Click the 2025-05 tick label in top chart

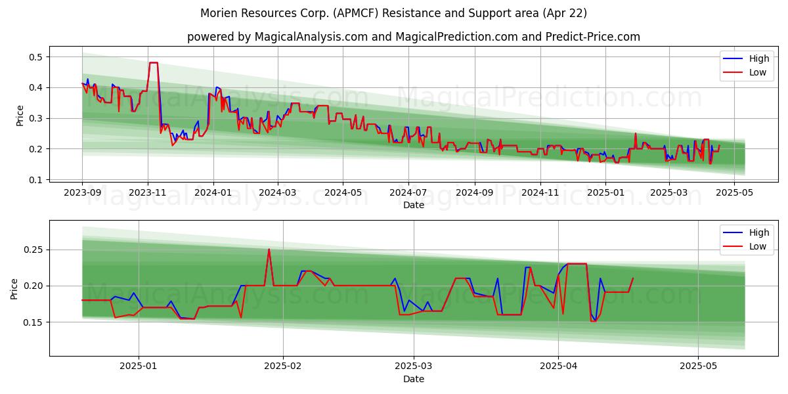[734, 193]
